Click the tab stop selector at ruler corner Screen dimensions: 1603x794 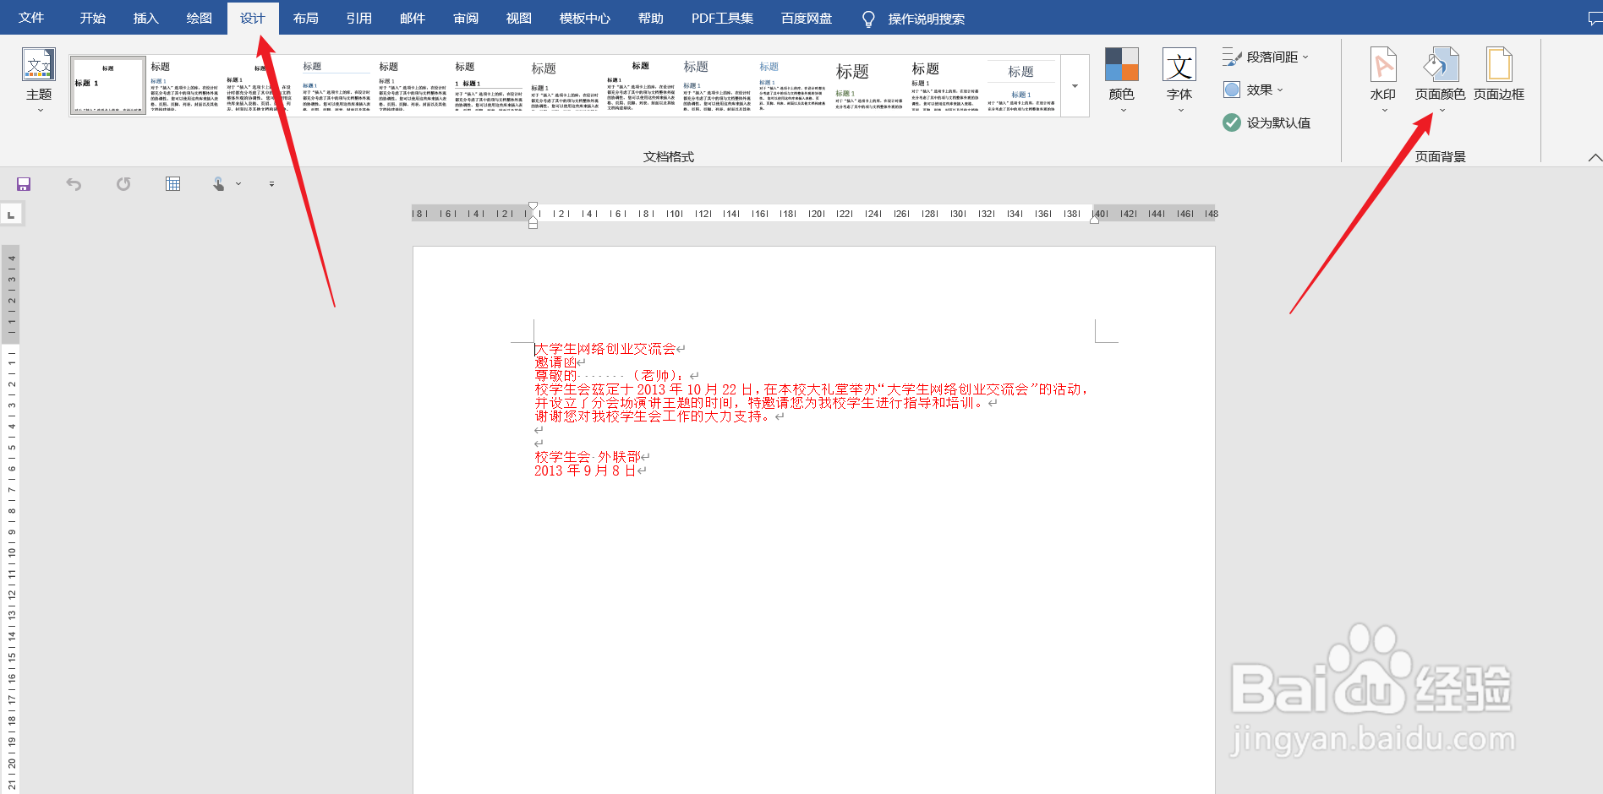11,215
